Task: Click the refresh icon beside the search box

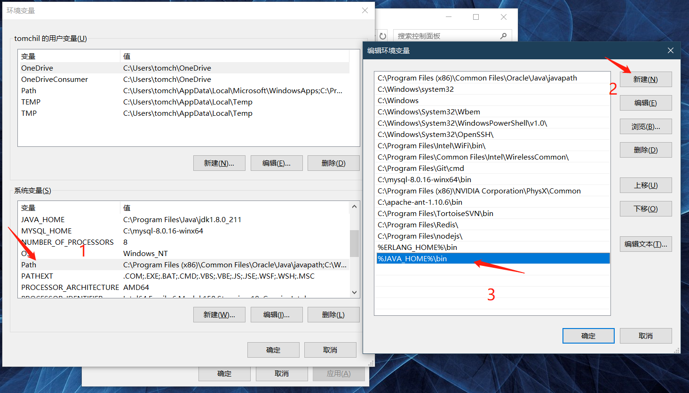Action: coord(383,36)
